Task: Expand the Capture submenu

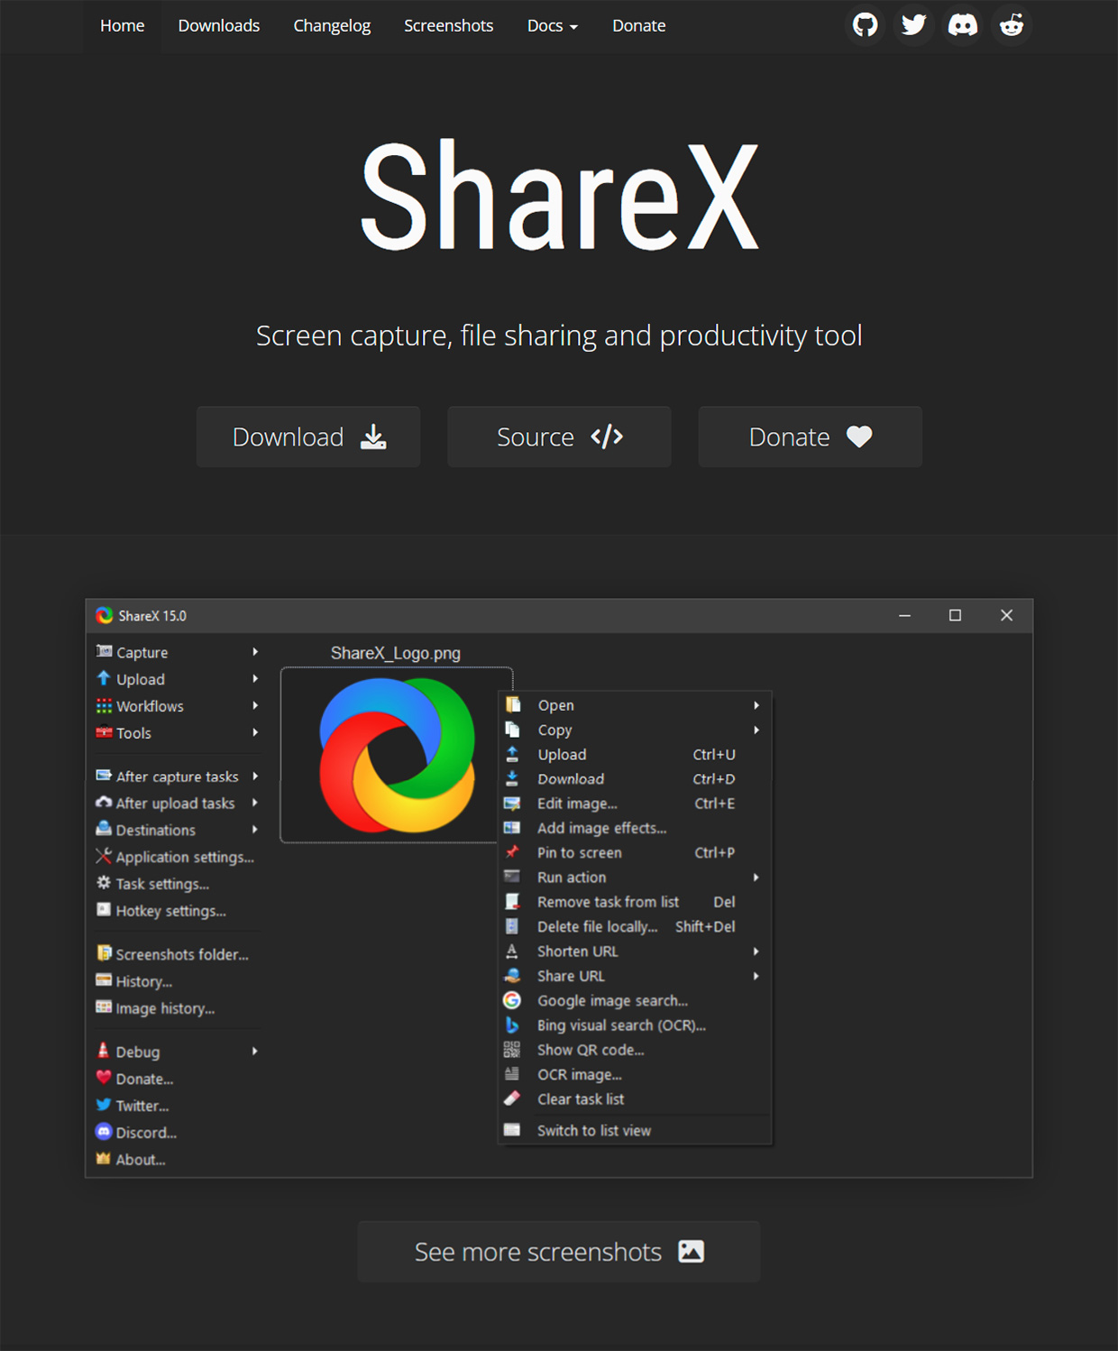Action: tap(142, 652)
